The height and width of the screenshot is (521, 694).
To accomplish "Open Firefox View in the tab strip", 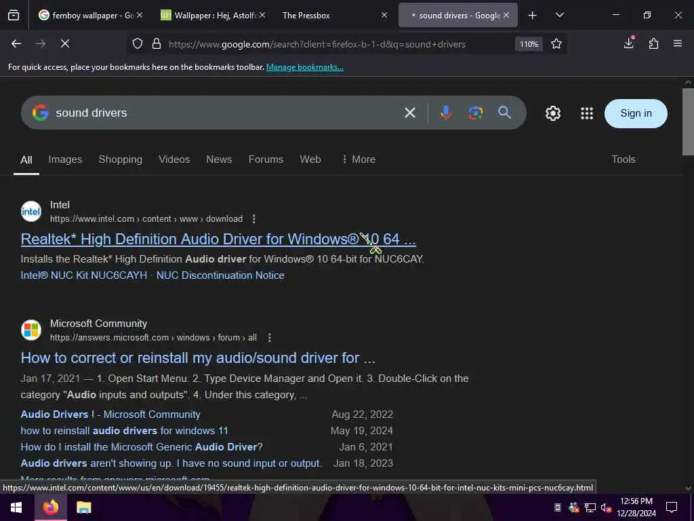I will click(14, 15).
